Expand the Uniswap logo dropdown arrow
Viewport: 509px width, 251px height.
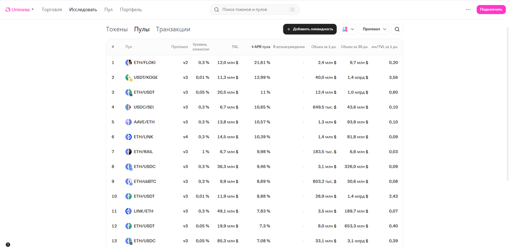pos(33,9)
